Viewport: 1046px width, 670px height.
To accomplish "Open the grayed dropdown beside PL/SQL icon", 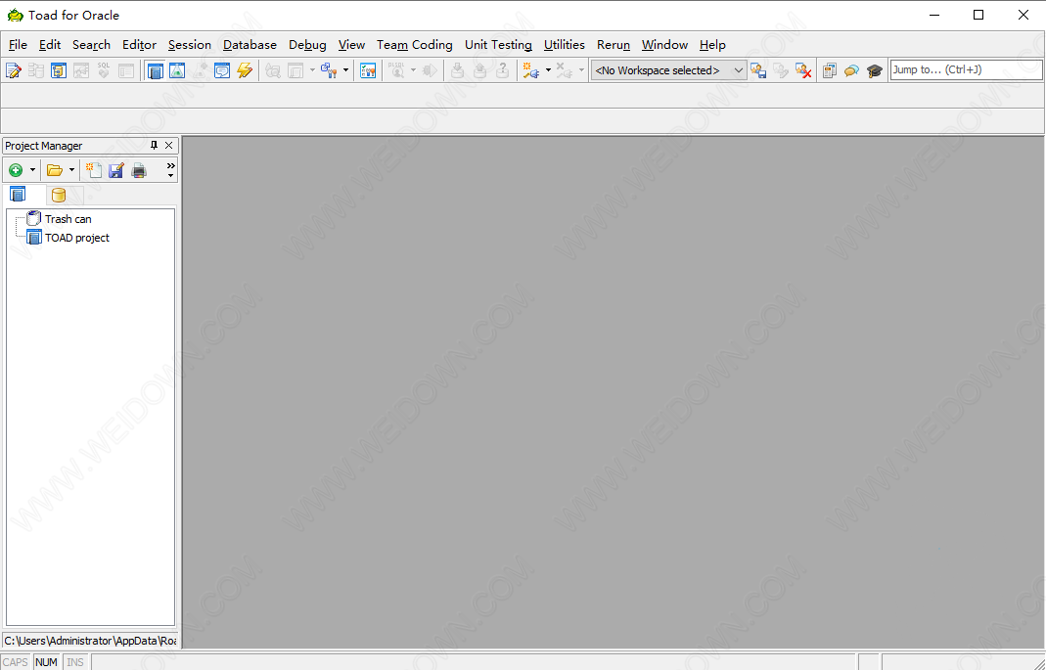I will point(413,70).
